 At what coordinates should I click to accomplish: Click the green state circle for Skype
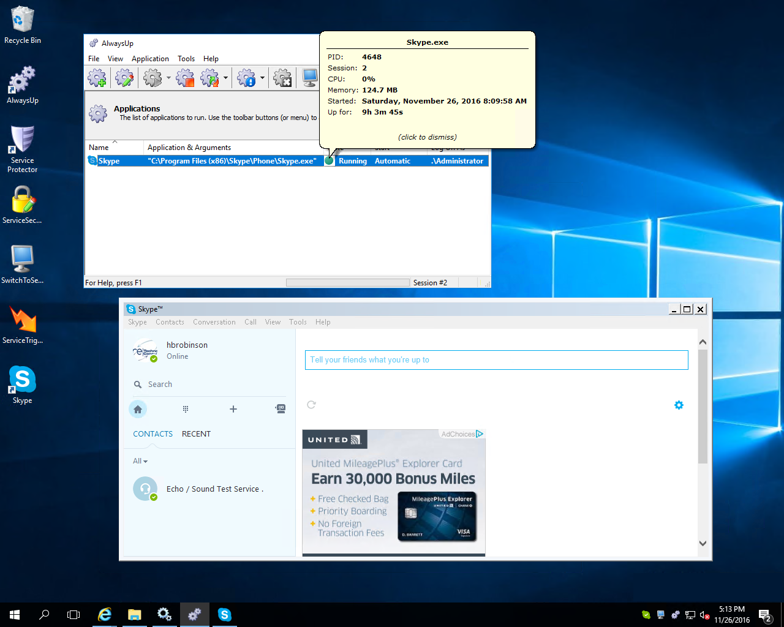tap(329, 161)
